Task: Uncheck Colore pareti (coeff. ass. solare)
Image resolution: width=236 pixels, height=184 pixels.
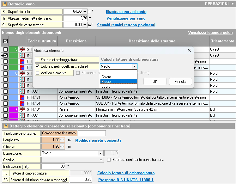Action: tap(38, 66)
